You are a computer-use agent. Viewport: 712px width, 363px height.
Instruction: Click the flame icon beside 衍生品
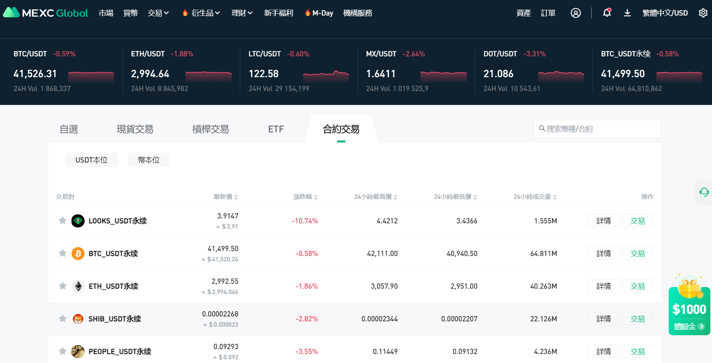tap(185, 13)
